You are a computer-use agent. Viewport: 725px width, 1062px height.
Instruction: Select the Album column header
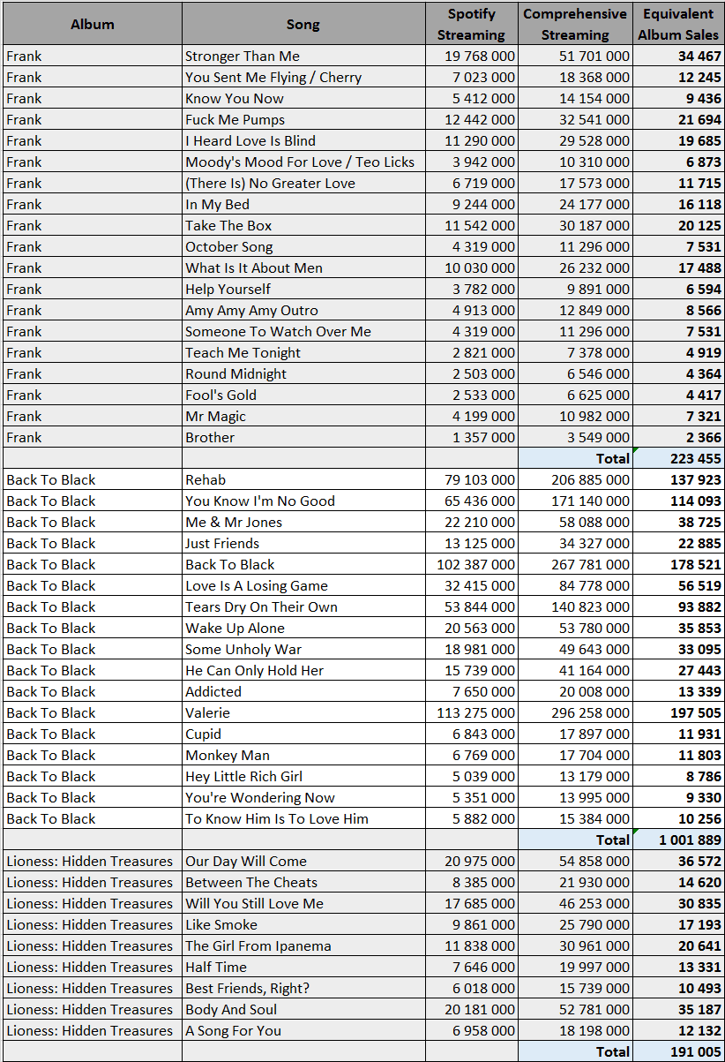(x=93, y=24)
